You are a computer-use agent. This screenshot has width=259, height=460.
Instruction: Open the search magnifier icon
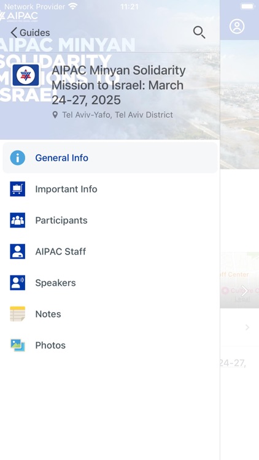tap(199, 33)
